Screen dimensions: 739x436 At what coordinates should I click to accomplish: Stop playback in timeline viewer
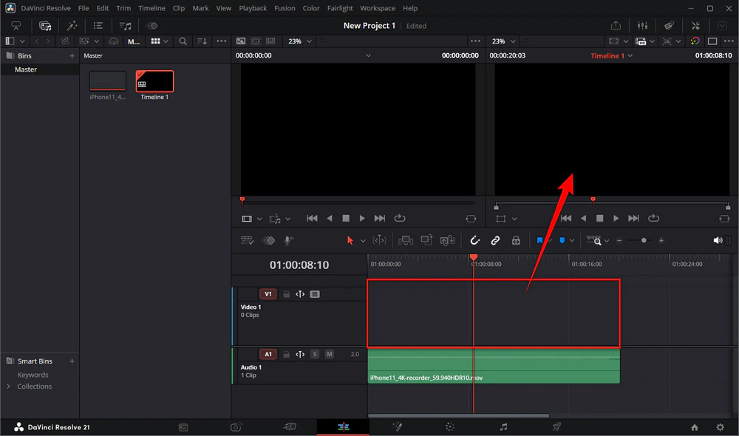click(x=599, y=218)
